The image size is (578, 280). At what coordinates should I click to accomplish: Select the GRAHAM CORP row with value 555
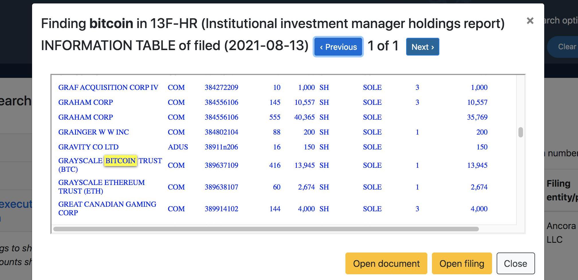[86, 117]
